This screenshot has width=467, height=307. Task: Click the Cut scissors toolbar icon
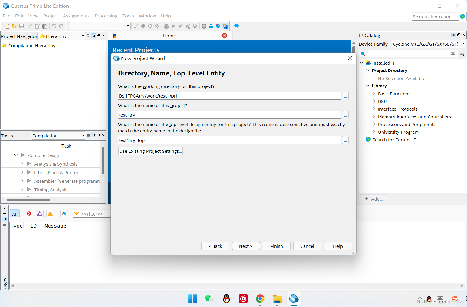pyautogui.click(x=30, y=26)
